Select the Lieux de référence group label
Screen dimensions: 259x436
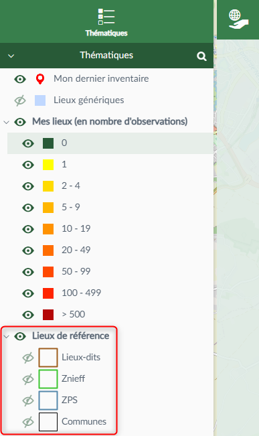coord(70,336)
